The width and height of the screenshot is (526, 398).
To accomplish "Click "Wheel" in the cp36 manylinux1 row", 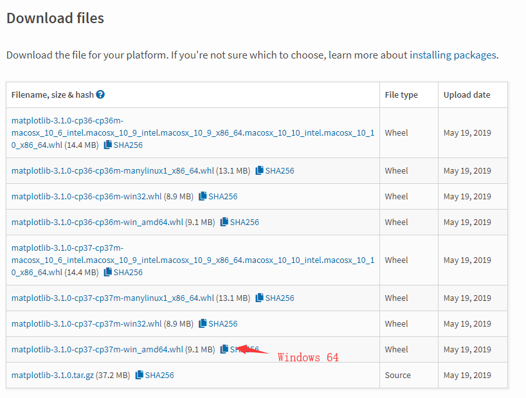I will [397, 170].
